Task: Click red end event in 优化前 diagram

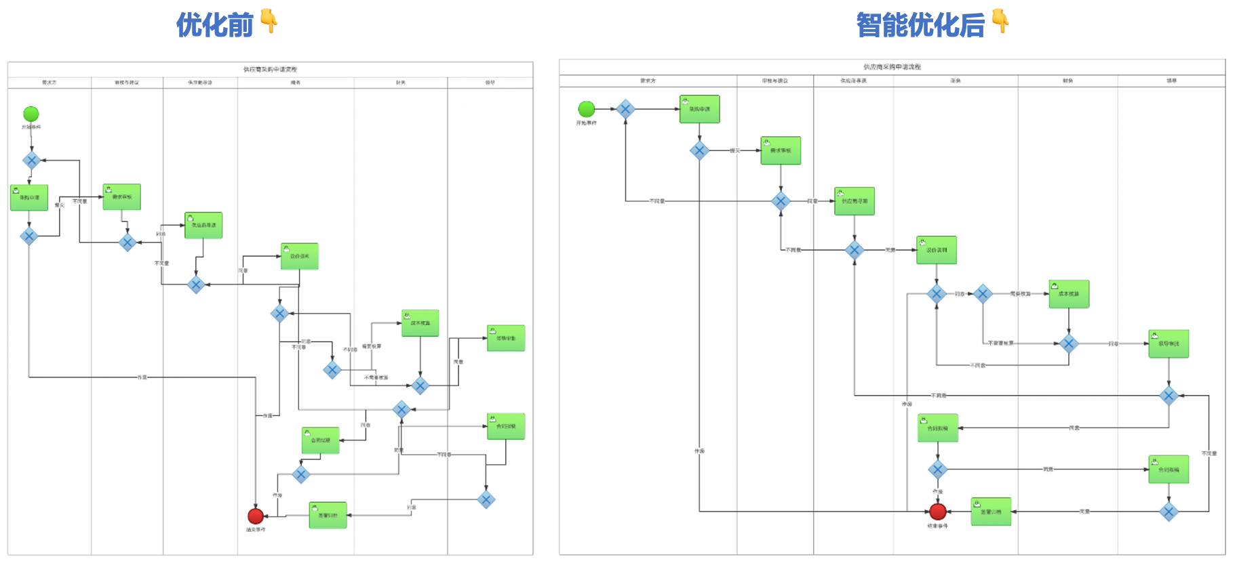Action: click(x=256, y=517)
